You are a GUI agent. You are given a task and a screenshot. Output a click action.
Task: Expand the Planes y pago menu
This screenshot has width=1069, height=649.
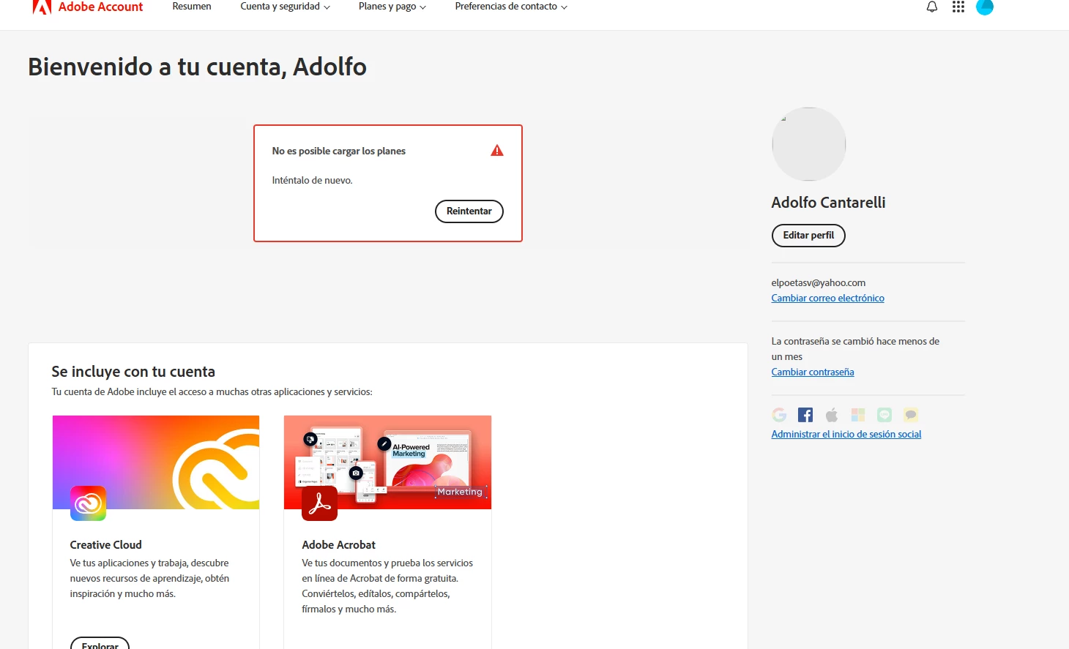click(392, 7)
